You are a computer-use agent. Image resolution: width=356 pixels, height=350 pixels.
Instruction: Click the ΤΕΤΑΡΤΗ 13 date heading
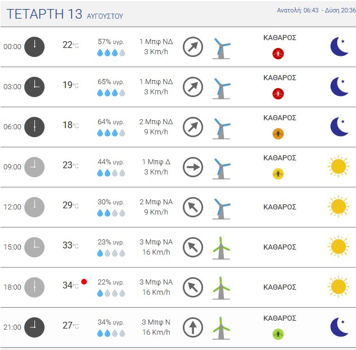coord(44,14)
